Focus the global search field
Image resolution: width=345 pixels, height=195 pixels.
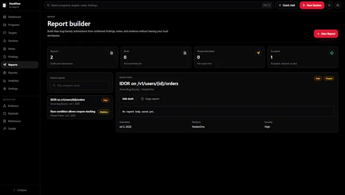coord(159,5)
